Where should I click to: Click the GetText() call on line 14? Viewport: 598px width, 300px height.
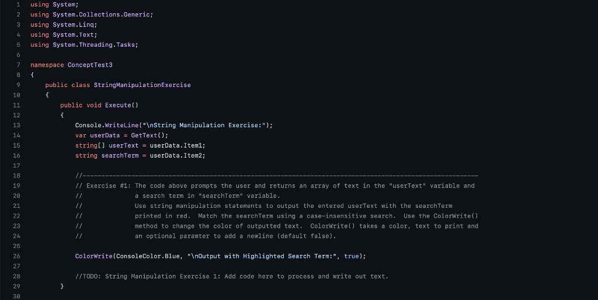point(149,135)
